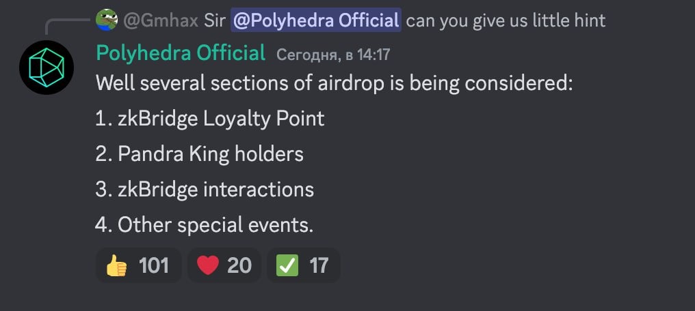695x311 pixels.
Task: Click the green Polyhedra Official author name
Action: (181, 53)
